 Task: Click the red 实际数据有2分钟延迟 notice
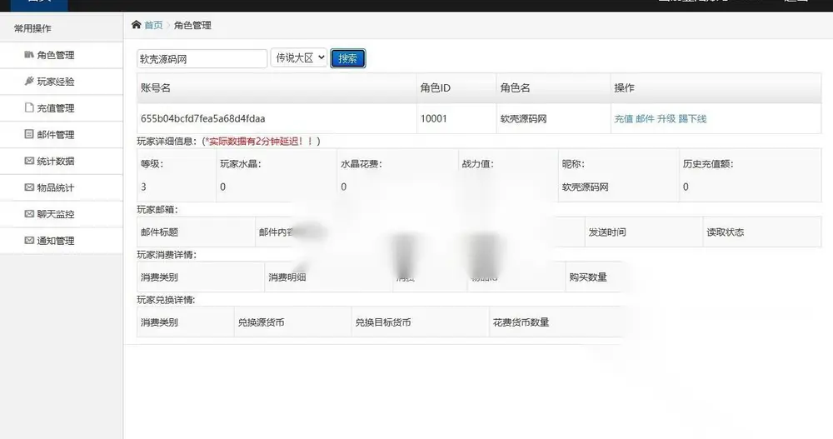(x=261, y=141)
